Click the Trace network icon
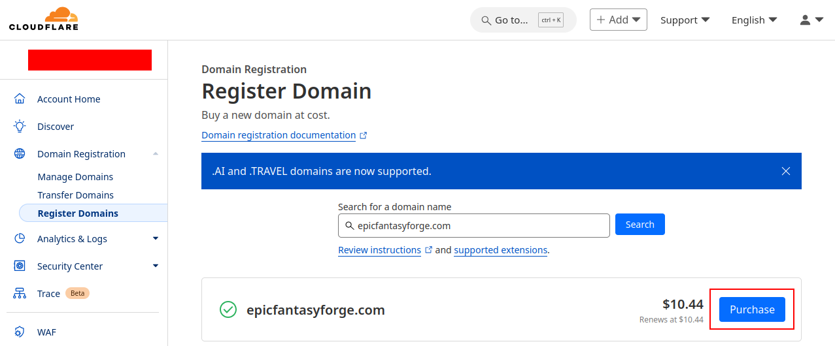Viewport: 835px width, 346px height. tap(20, 294)
